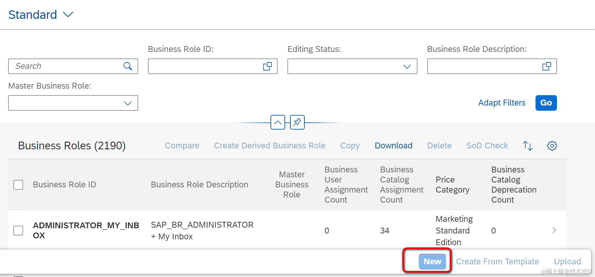
Task: Expand the Editing Status dropdown
Action: point(407,67)
